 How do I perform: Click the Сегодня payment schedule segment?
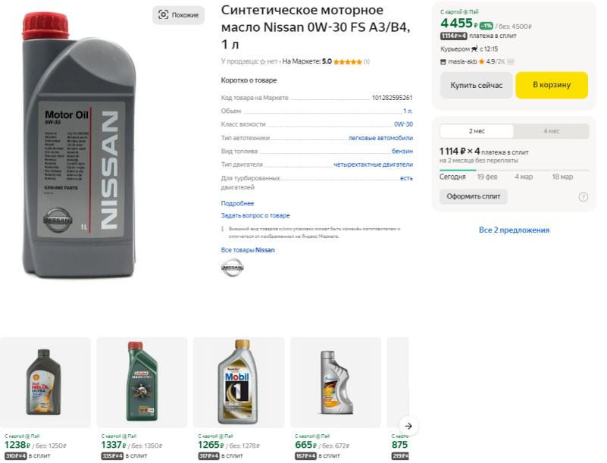tap(452, 177)
